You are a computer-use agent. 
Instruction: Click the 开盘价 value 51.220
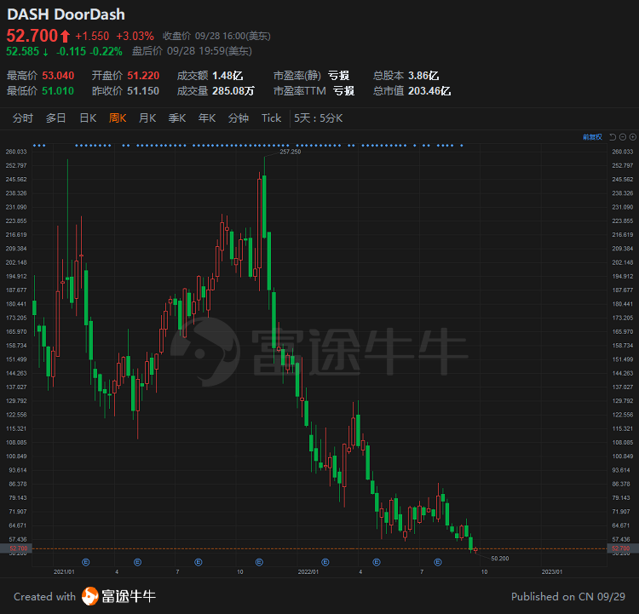(x=143, y=76)
